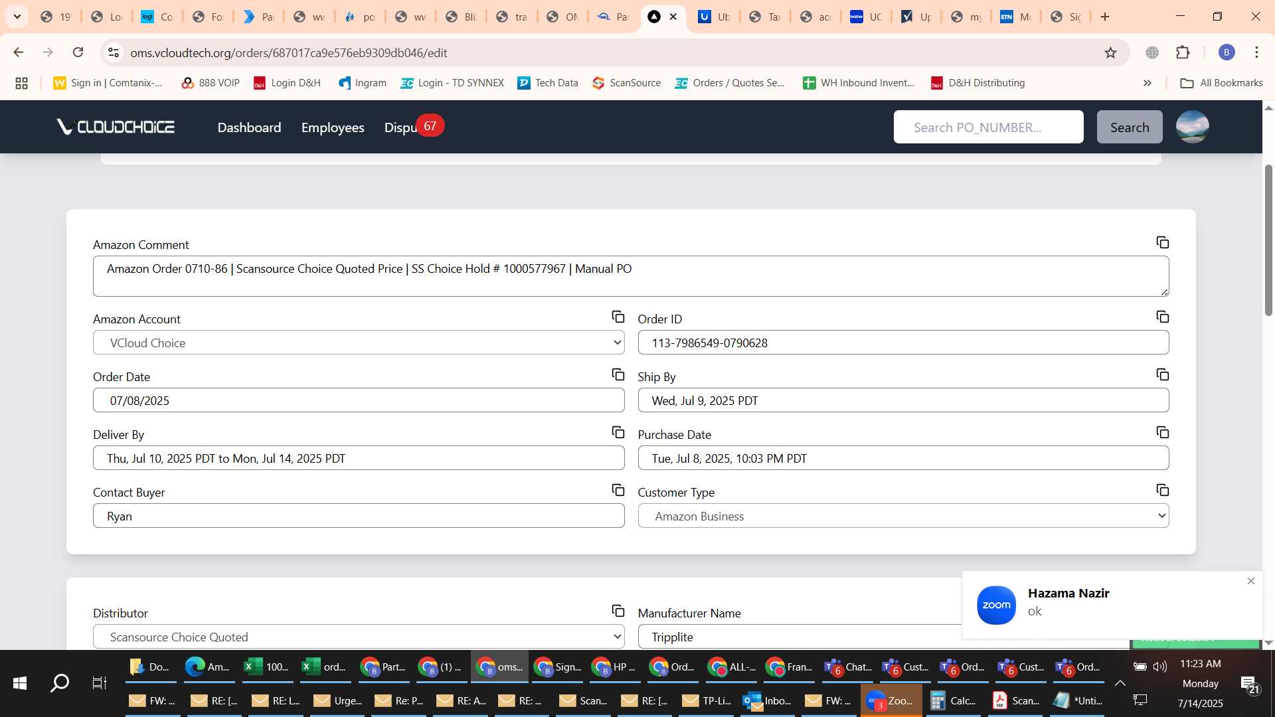Open the Zoom taskbar item
Viewport: 1275px width, 717px height.
click(x=891, y=700)
